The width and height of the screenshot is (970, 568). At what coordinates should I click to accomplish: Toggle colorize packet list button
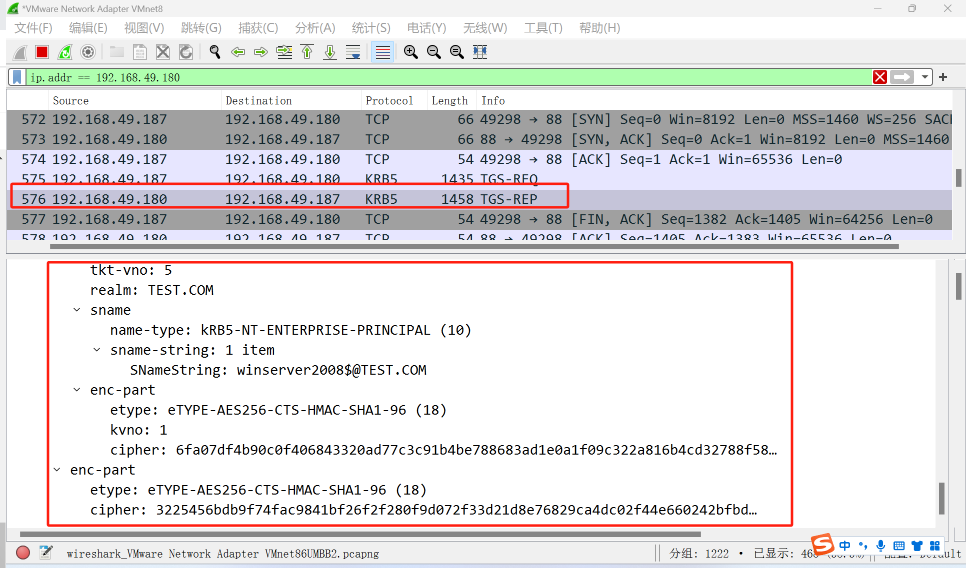pyautogui.click(x=382, y=52)
